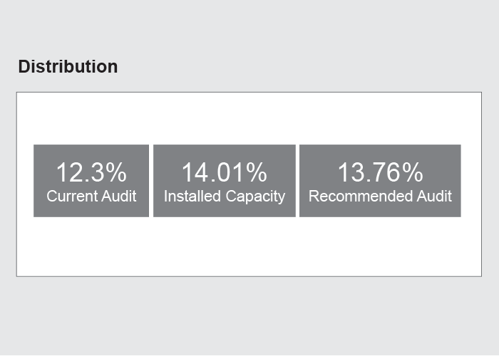Click the gray background under the panel
Image resolution: width=499 pixels, height=356 pixels.
click(249, 315)
